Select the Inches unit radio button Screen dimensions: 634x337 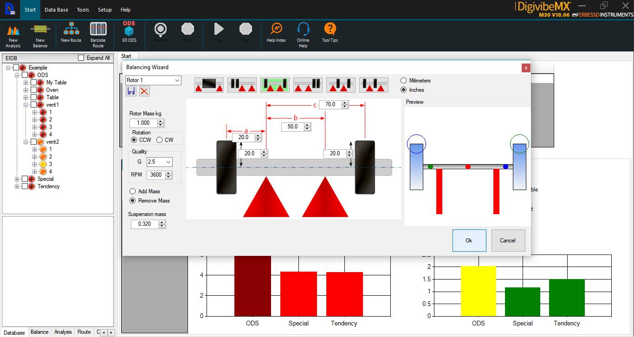coord(403,90)
